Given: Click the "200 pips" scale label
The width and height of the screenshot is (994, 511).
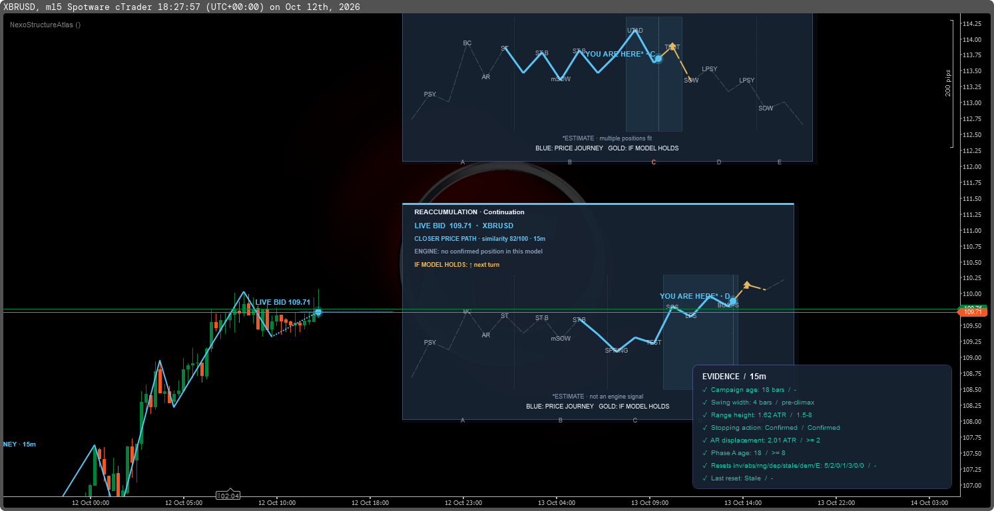Looking at the screenshot, I should (x=948, y=83).
